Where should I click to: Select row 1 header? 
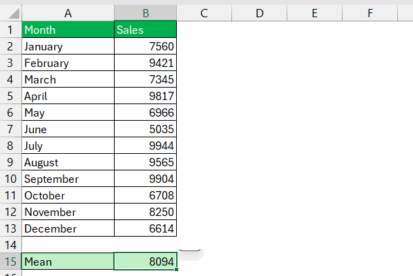(x=10, y=30)
